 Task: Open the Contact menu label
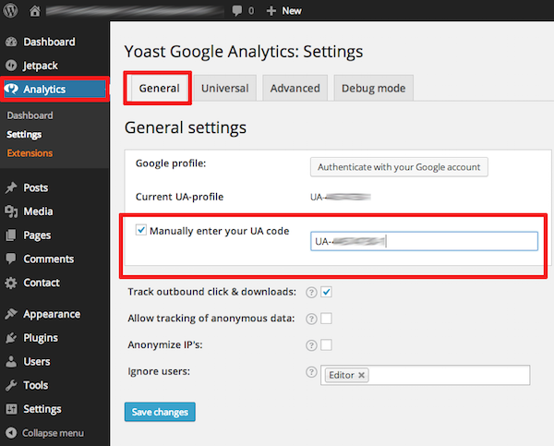tap(42, 283)
